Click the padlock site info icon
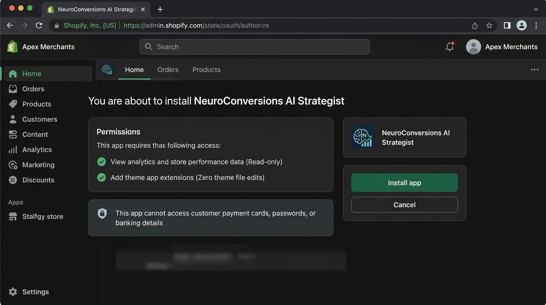This screenshot has width=546, height=305. 57,25
